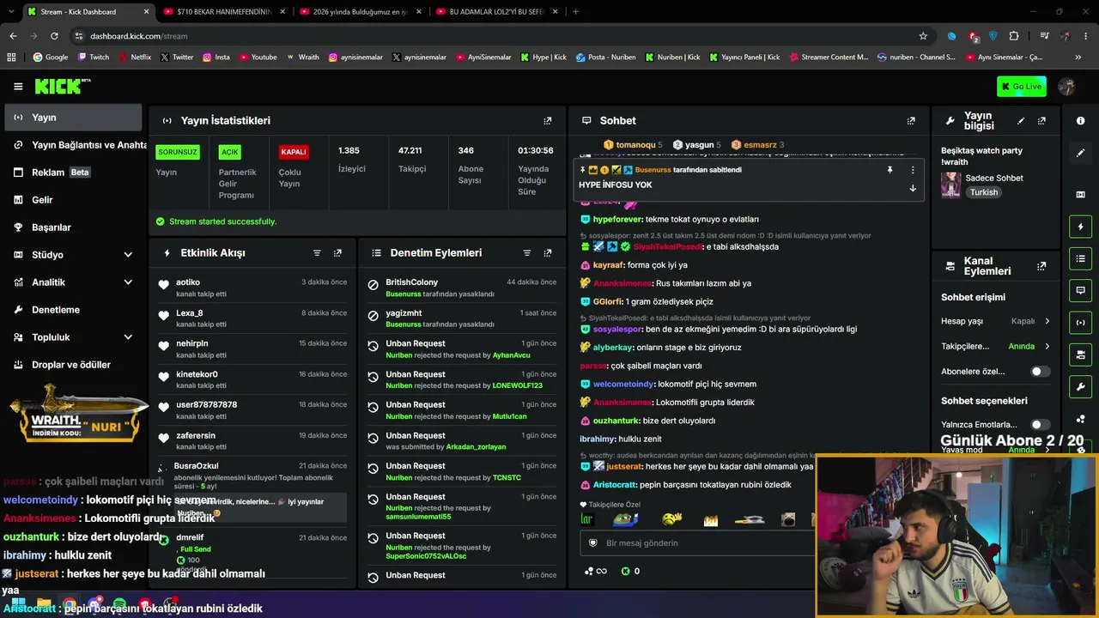Open Denetleme in the sidebar
The height and width of the screenshot is (618, 1099).
point(73,310)
